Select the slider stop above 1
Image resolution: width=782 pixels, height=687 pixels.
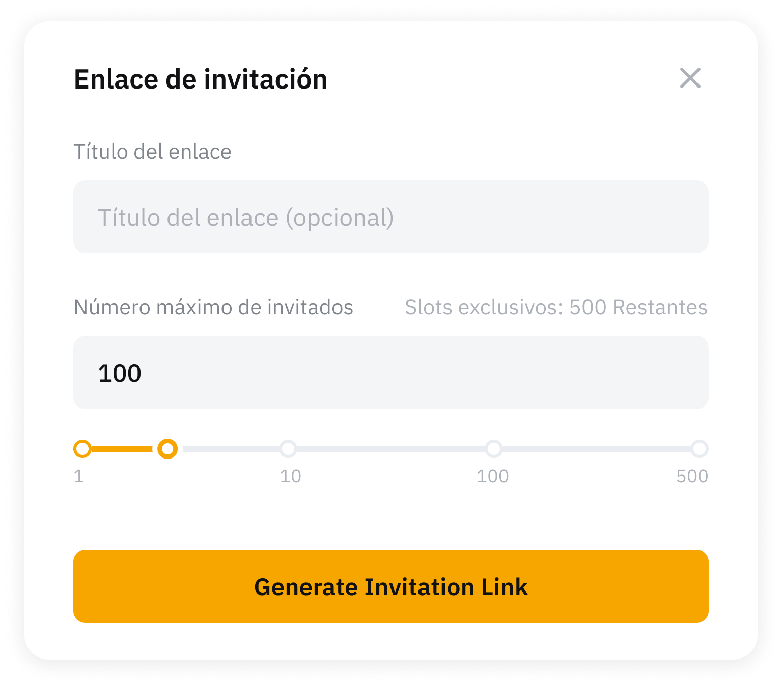point(82,449)
